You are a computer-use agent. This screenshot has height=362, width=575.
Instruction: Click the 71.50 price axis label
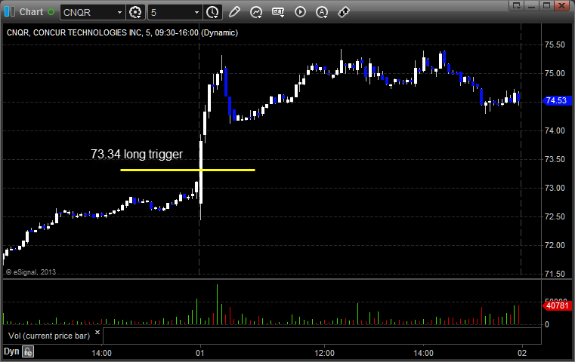555,274
